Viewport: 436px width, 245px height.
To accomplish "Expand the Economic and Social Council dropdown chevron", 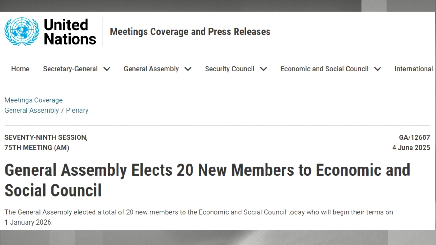I will (377, 69).
